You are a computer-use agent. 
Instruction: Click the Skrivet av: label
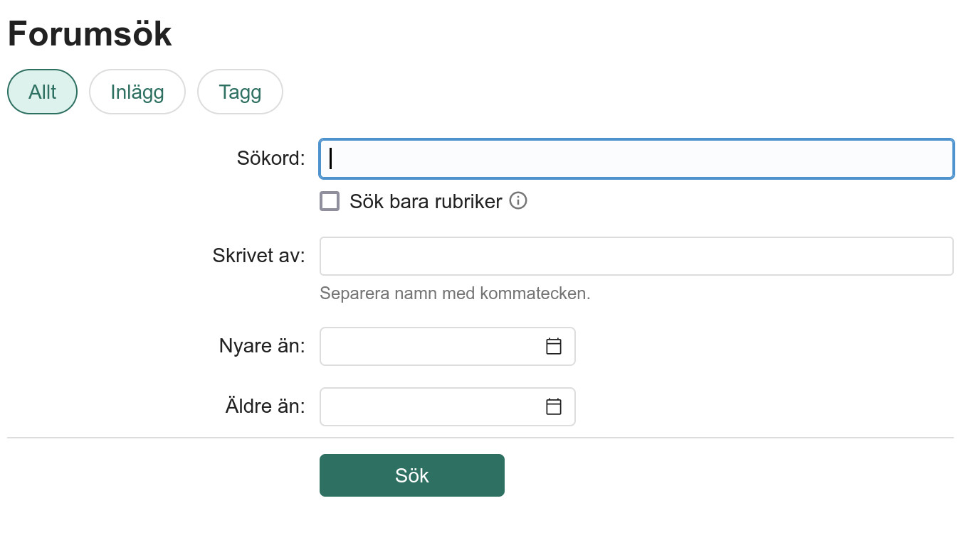coord(258,256)
